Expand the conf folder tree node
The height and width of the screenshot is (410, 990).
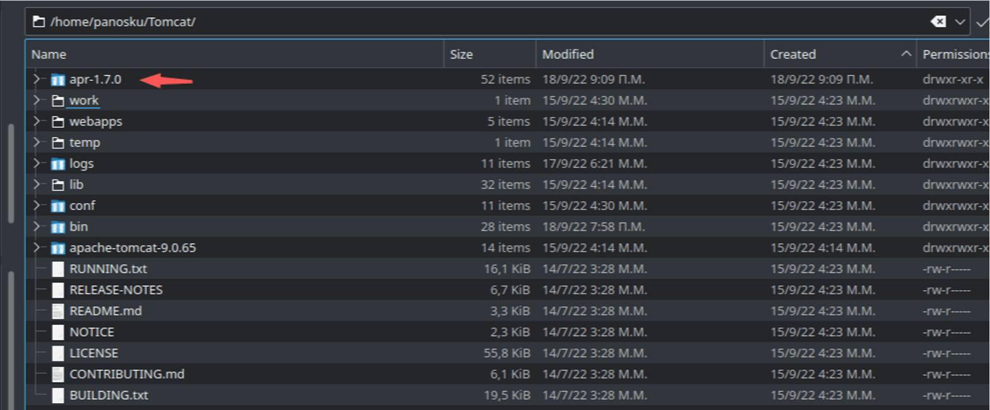tap(37, 206)
